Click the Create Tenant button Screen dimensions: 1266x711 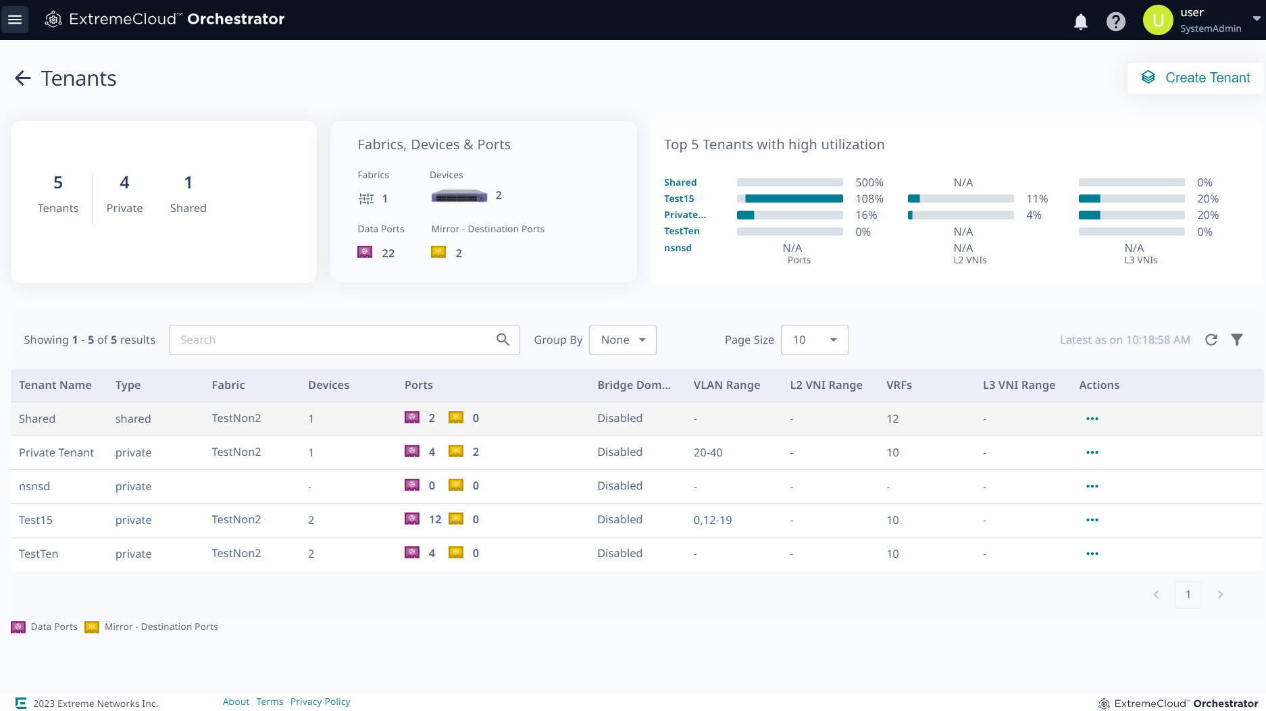click(1195, 78)
